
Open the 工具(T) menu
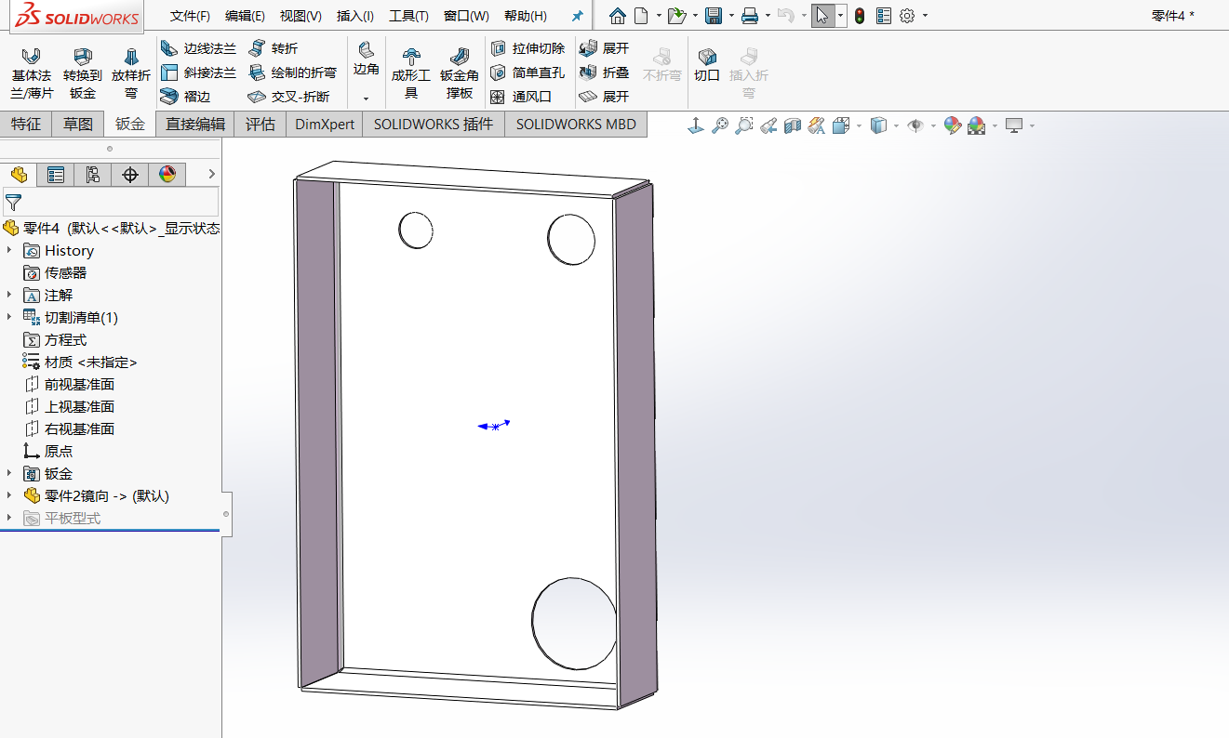click(x=408, y=16)
